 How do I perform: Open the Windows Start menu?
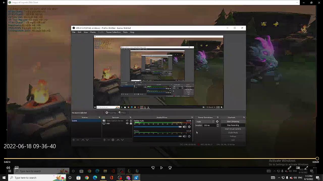click(4, 178)
